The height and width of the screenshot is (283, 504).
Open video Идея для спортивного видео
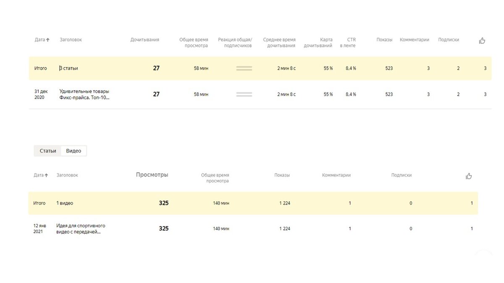81,228
